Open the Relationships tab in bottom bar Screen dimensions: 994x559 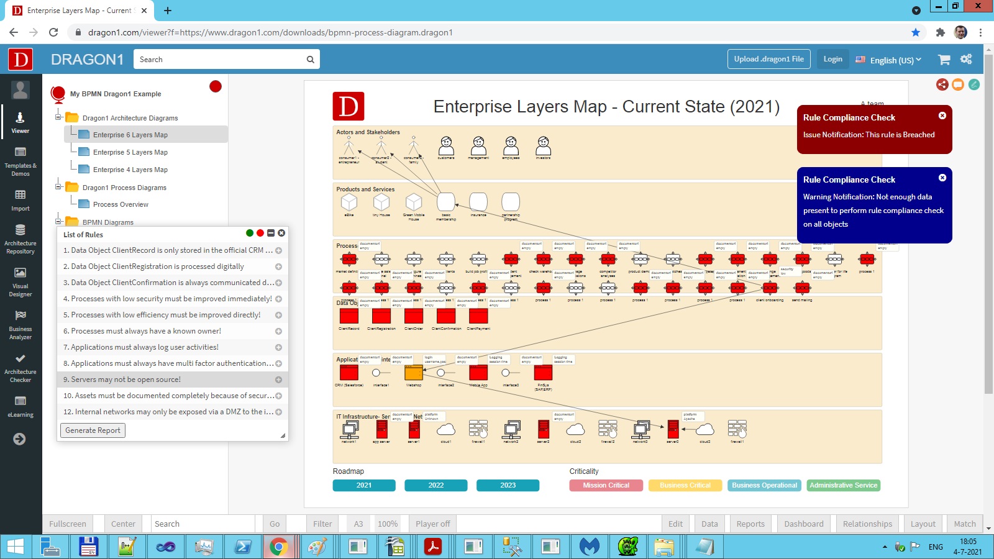tap(867, 524)
